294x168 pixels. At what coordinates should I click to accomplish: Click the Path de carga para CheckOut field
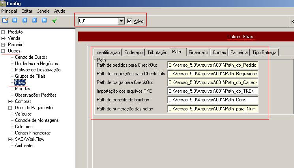tap(213, 82)
